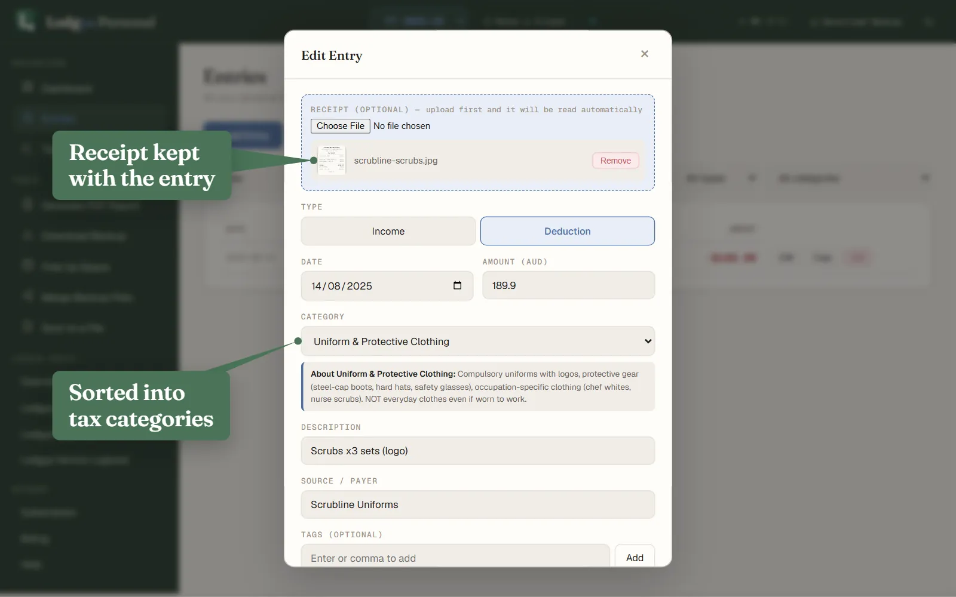The width and height of the screenshot is (956, 597).
Task: Edit the Amount (AUD) field
Action: [568, 285]
